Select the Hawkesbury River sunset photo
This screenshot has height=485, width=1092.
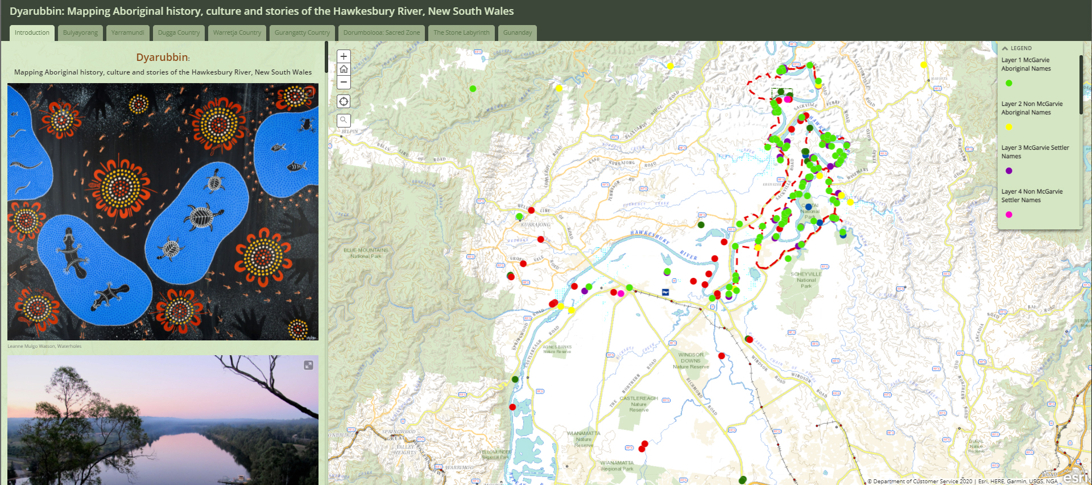163,420
